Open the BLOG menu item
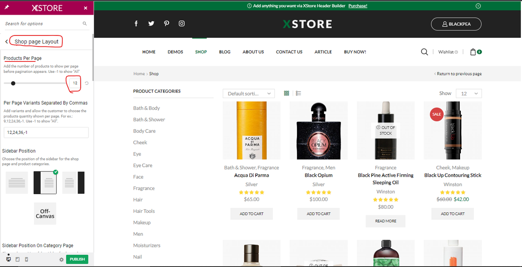 click(x=225, y=52)
